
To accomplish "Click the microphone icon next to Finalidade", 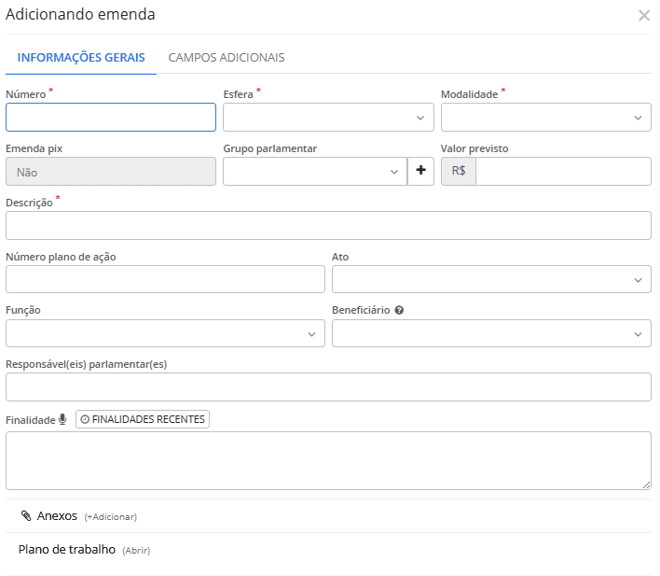I will 62,420.
